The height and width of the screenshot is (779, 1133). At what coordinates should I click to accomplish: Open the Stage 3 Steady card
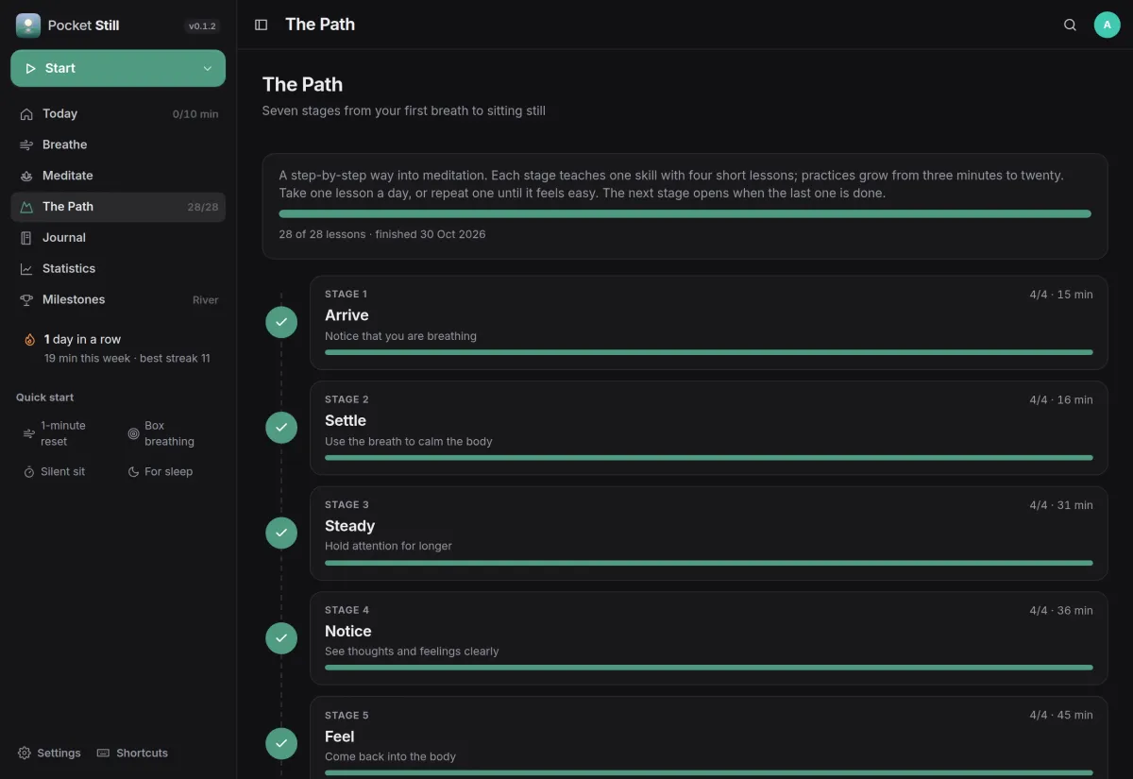tap(708, 533)
